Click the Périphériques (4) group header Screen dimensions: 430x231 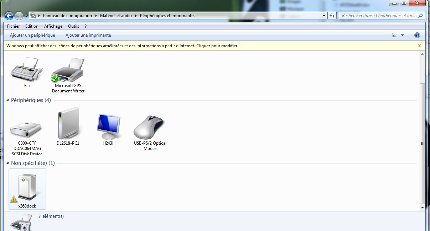click(x=31, y=100)
